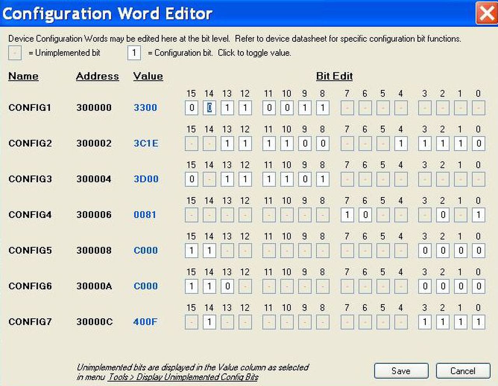This screenshot has height=386, width=498.
Task: Toggle CONFIG3 bit 12
Action: coord(245,179)
